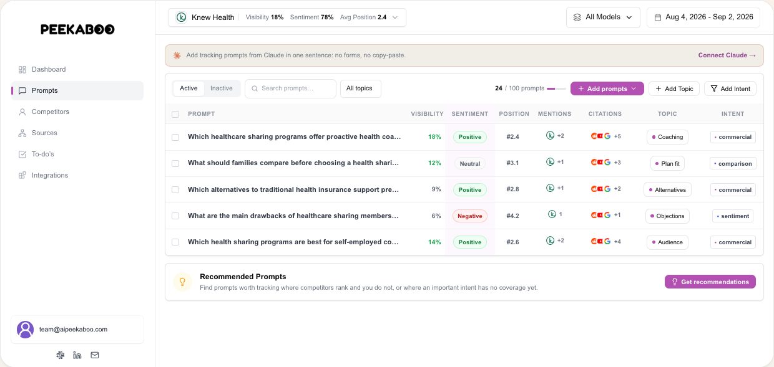Click the Google citation icon in families compare row

pos(607,162)
